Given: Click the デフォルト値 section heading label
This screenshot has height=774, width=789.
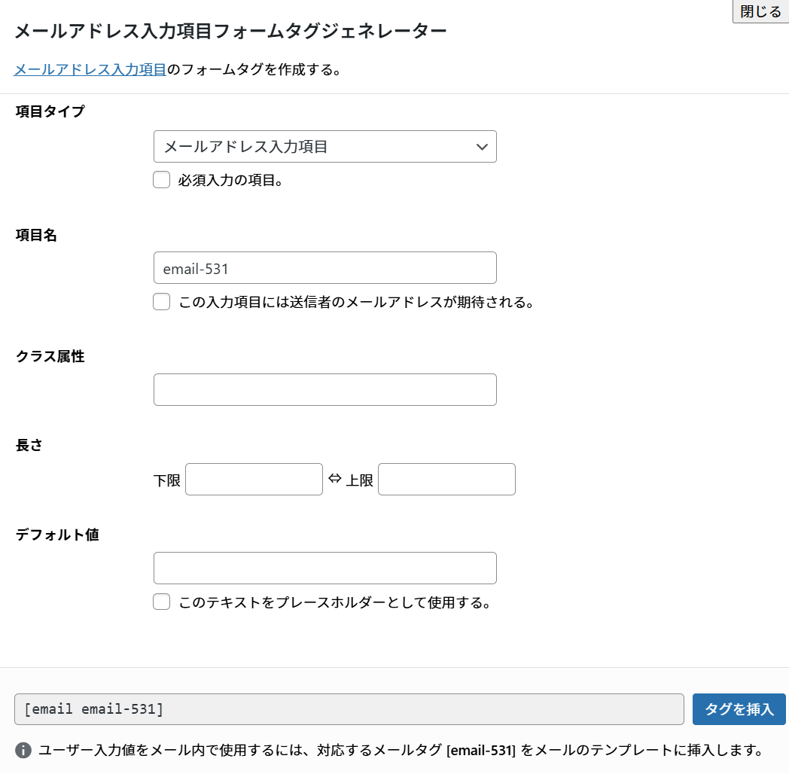Looking at the screenshot, I should pos(57,535).
